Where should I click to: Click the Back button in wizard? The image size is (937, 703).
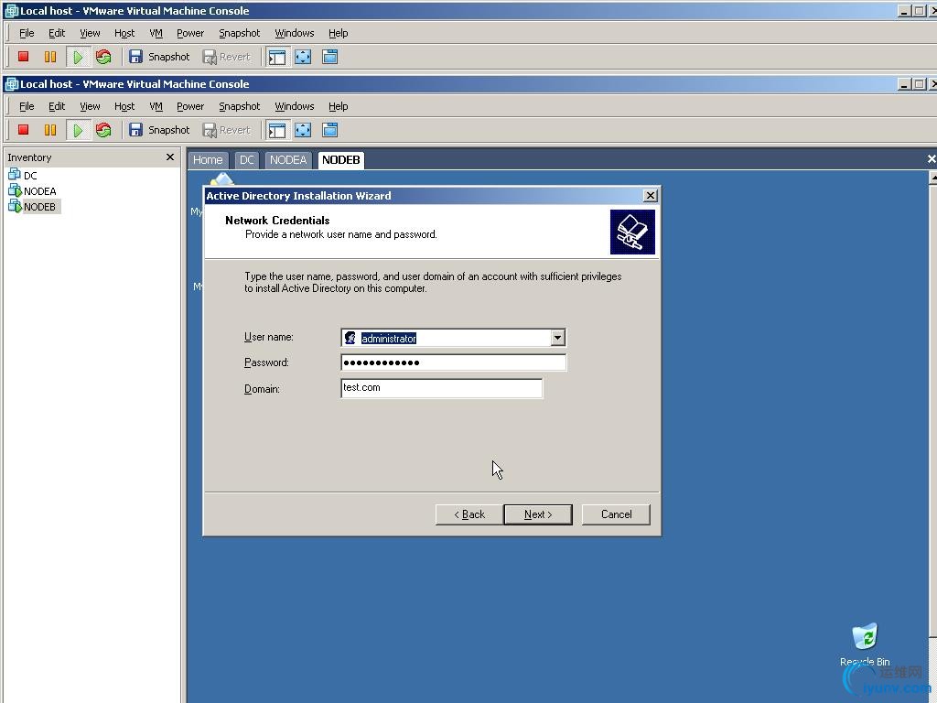pos(469,514)
